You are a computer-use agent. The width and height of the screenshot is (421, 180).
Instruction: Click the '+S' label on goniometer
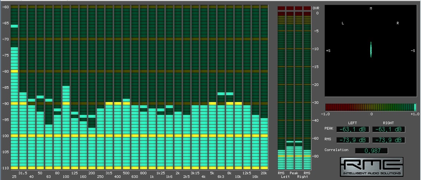(x=328, y=50)
